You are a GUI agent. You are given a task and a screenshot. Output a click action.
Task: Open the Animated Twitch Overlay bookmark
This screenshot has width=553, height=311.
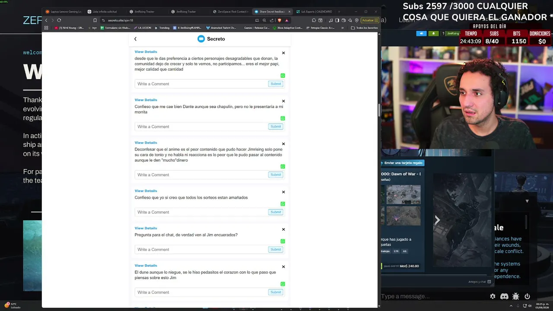coord(221,28)
